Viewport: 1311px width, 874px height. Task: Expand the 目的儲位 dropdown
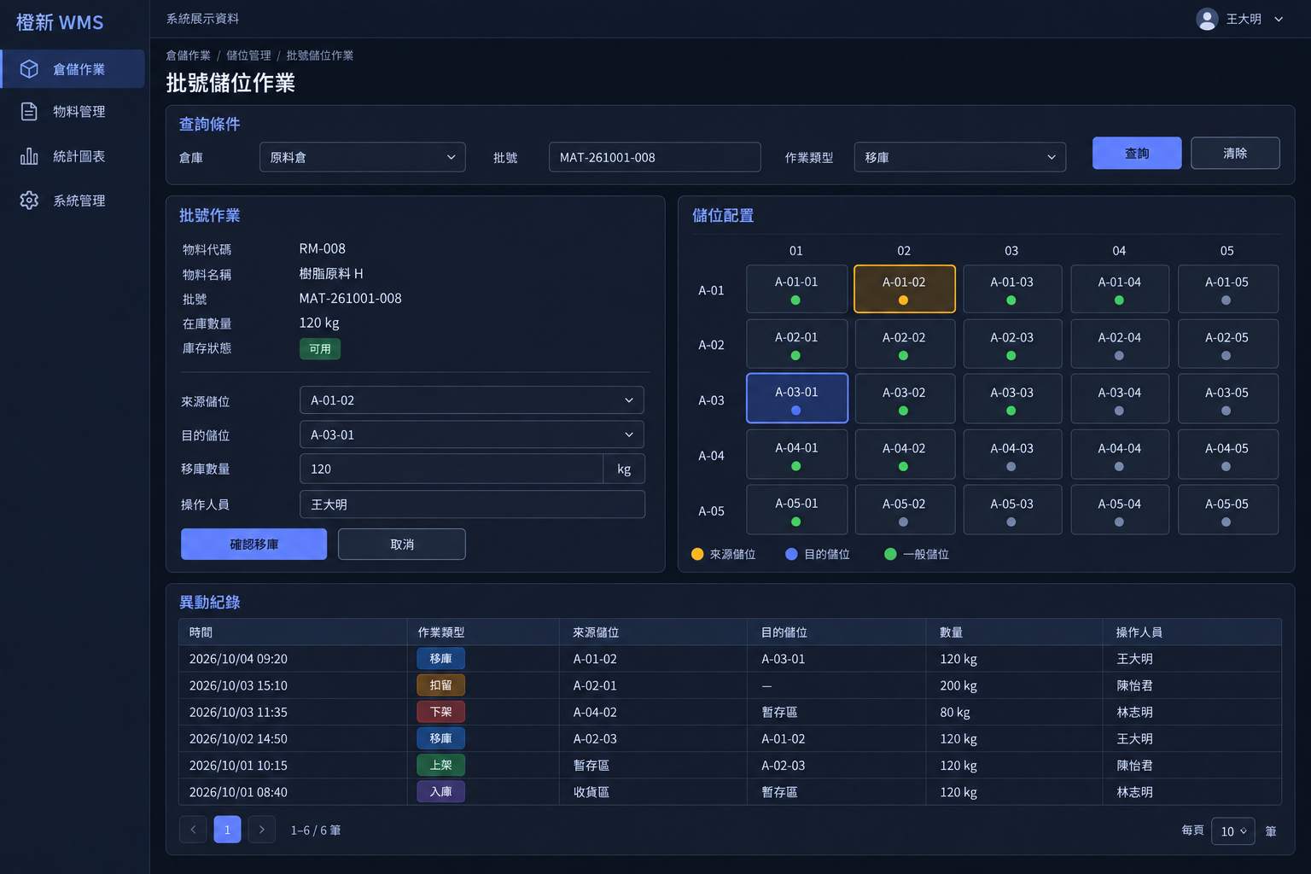tap(472, 434)
